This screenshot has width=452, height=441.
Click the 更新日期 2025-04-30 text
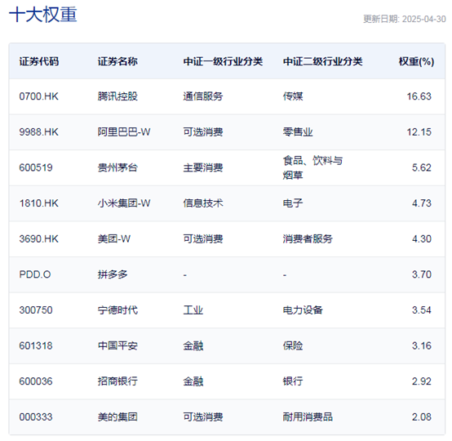(405, 19)
